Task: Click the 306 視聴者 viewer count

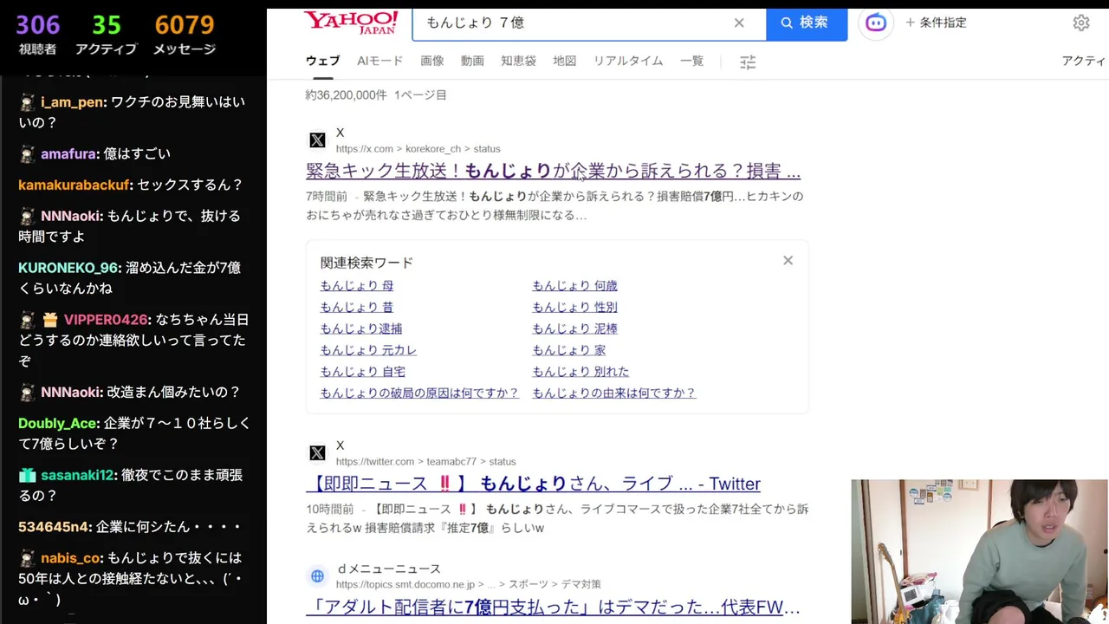Action: (x=37, y=35)
